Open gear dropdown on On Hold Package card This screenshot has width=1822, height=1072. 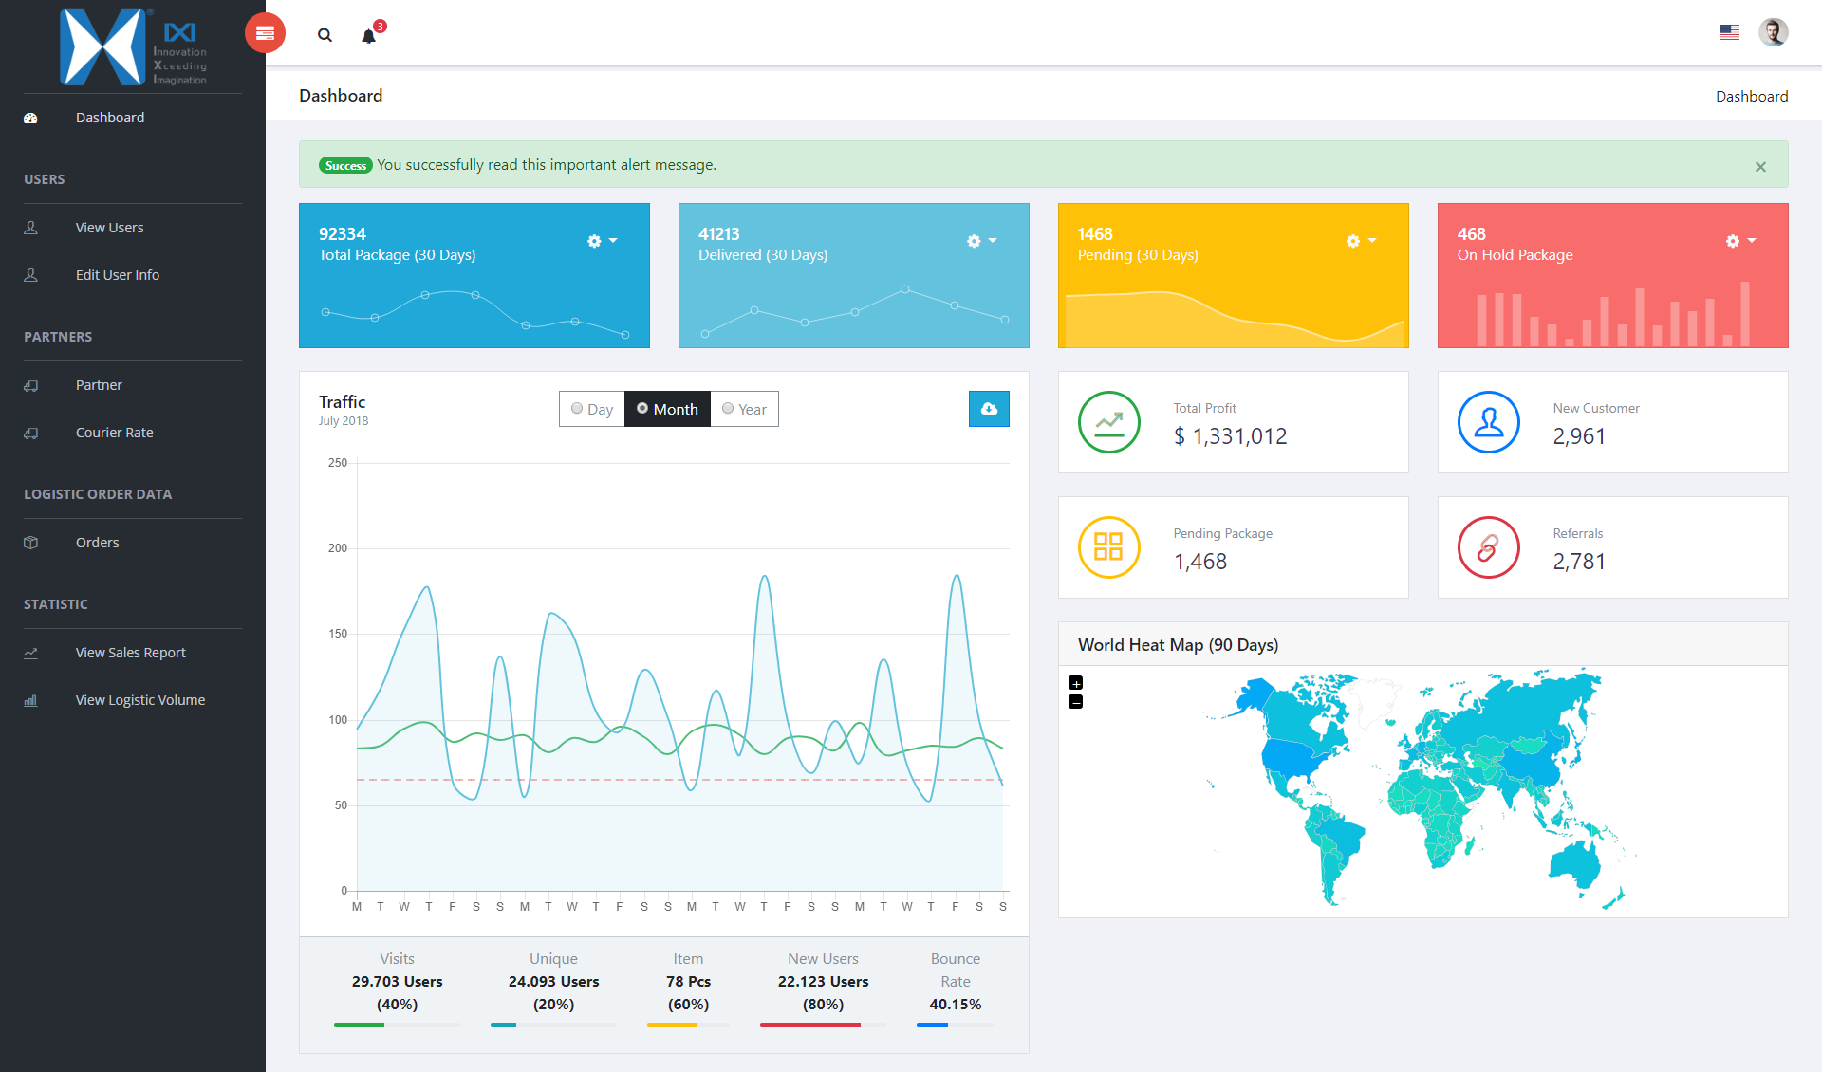(1740, 241)
